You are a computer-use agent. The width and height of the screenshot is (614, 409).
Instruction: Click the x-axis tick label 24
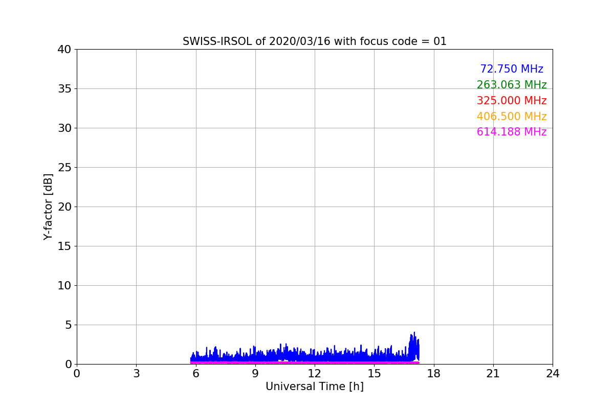tap(553, 374)
